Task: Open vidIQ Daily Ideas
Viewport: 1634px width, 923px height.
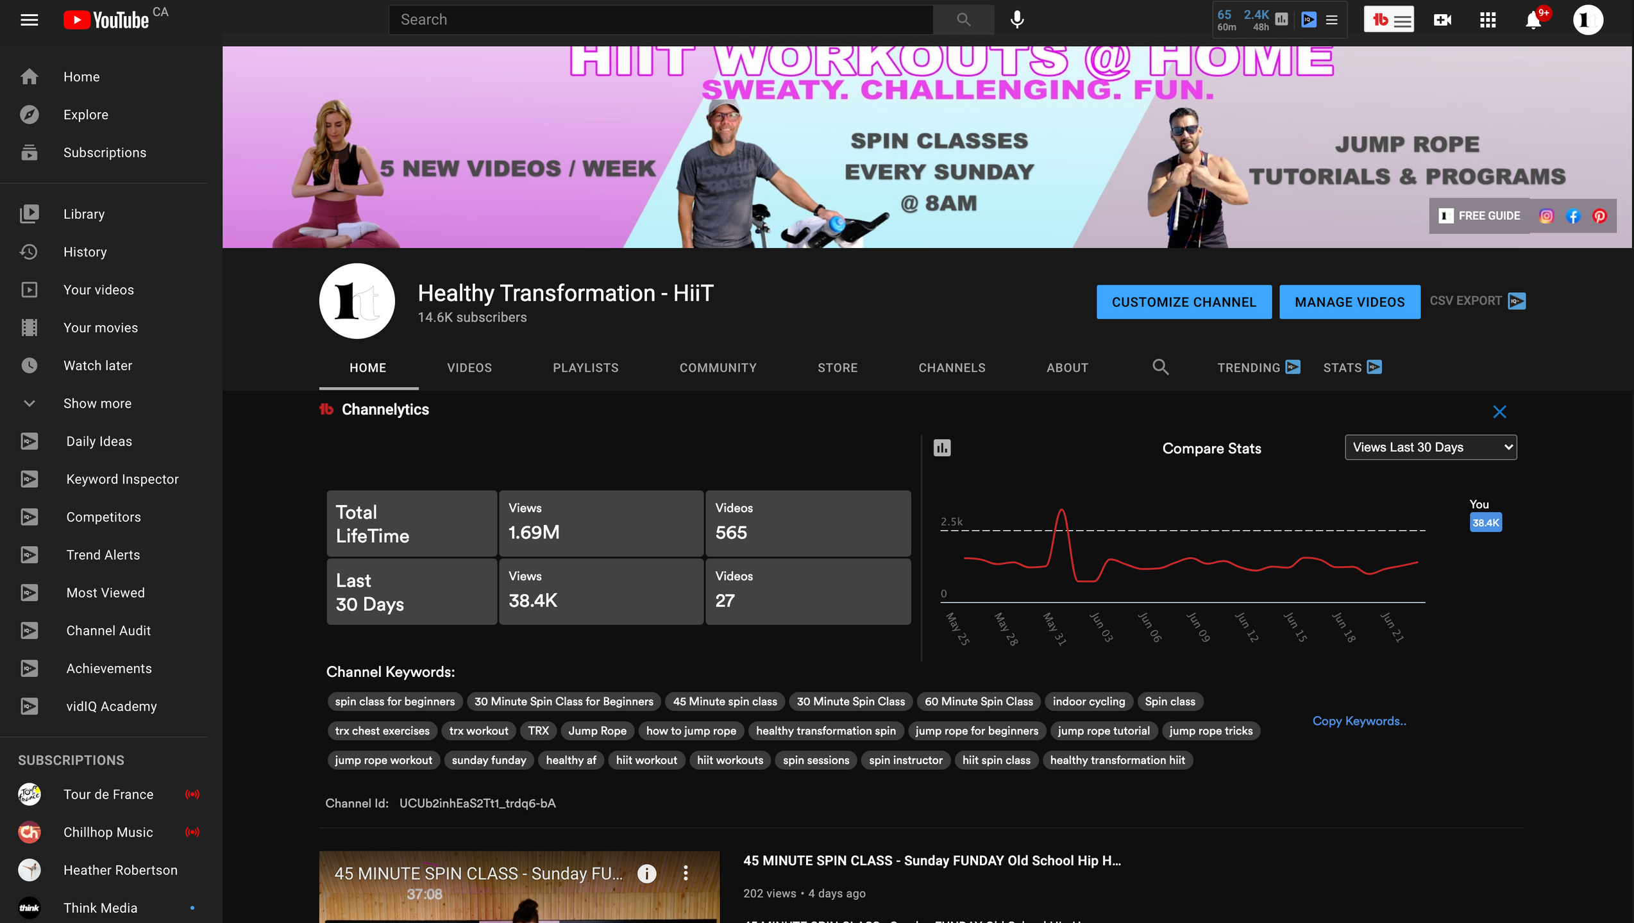Action: pos(104,441)
